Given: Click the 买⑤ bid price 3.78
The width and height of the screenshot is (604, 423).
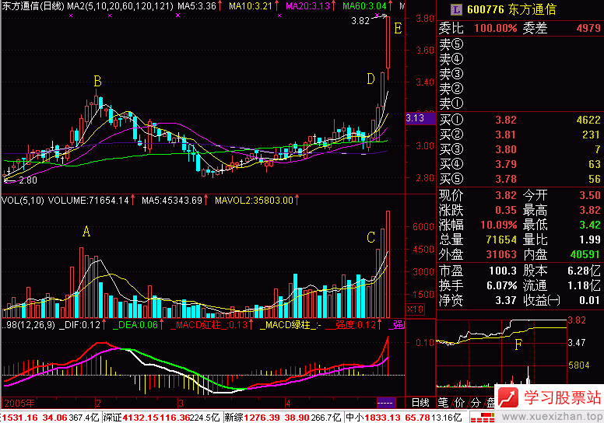Looking at the screenshot, I should [x=506, y=179].
